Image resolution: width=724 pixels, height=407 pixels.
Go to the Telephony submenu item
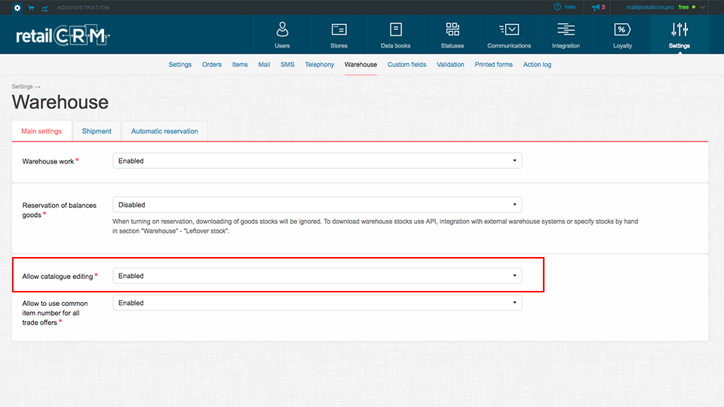click(x=320, y=65)
